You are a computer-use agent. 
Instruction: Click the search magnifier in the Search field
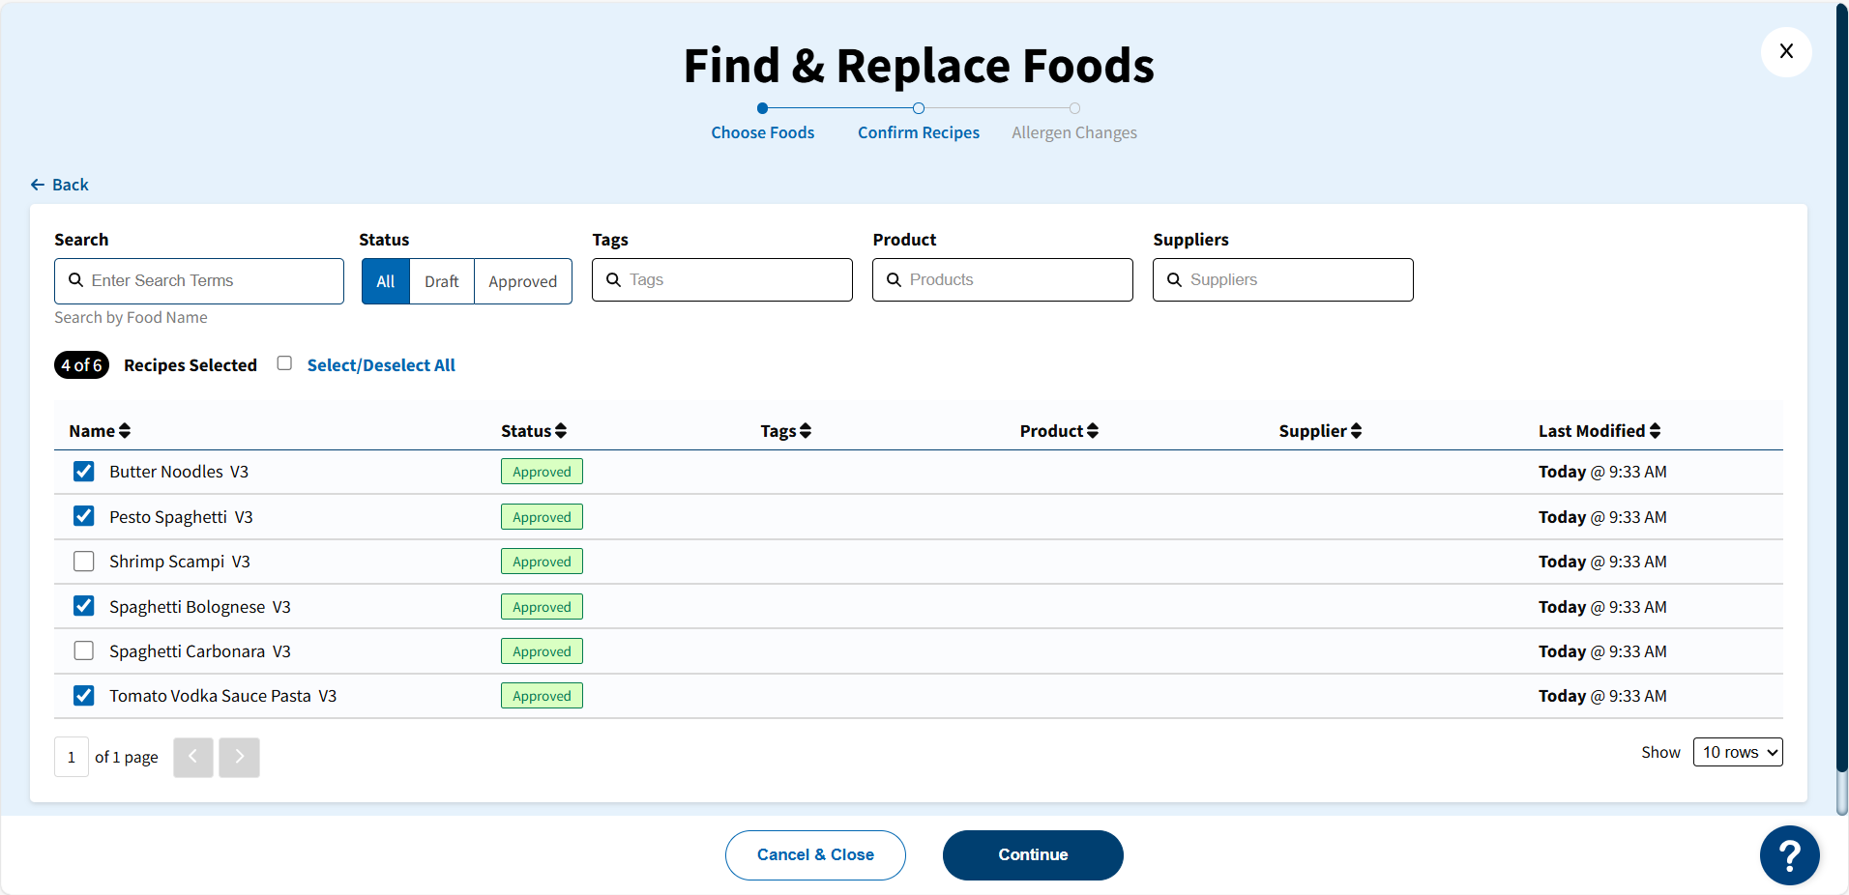click(77, 280)
